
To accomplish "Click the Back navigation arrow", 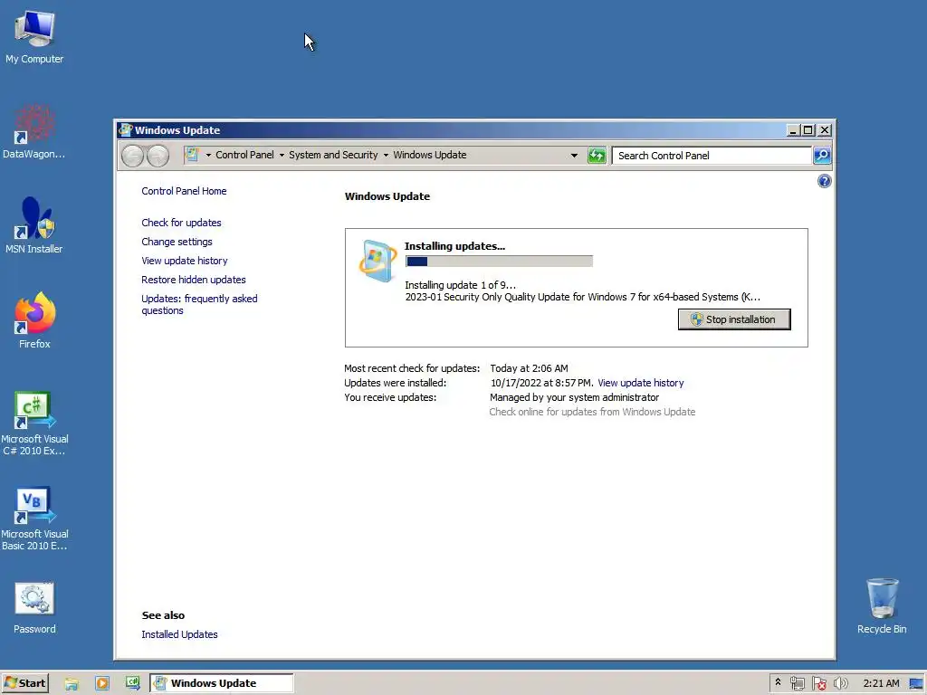I will tap(132, 156).
